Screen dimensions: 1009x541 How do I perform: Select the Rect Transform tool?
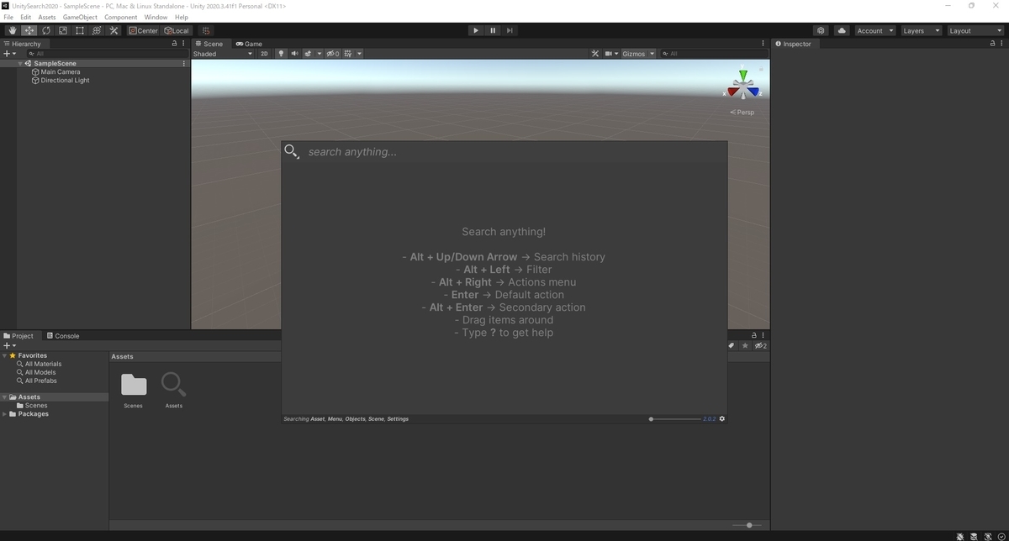click(x=80, y=30)
